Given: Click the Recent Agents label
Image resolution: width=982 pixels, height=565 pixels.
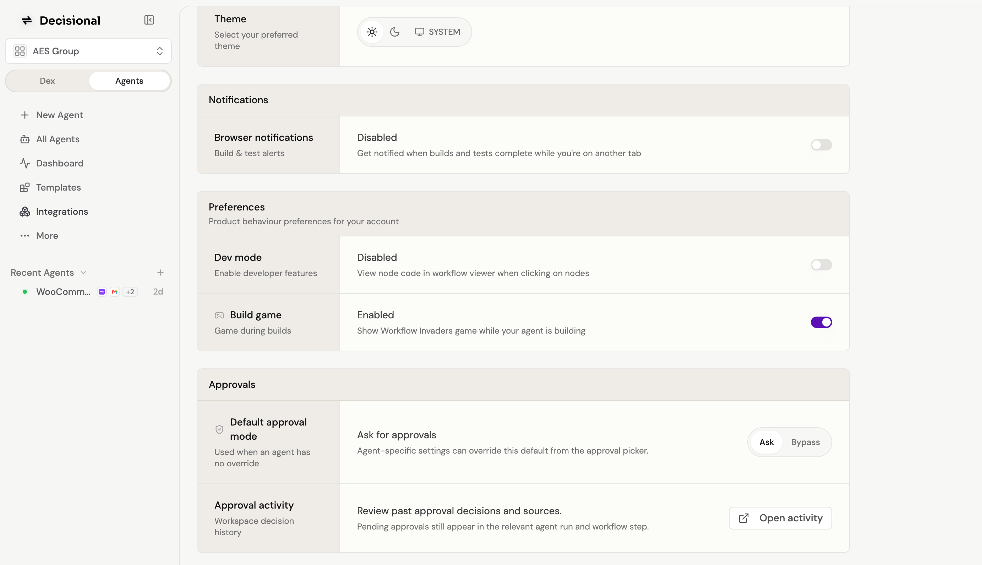Looking at the screenshot, I should pos(42,273).
